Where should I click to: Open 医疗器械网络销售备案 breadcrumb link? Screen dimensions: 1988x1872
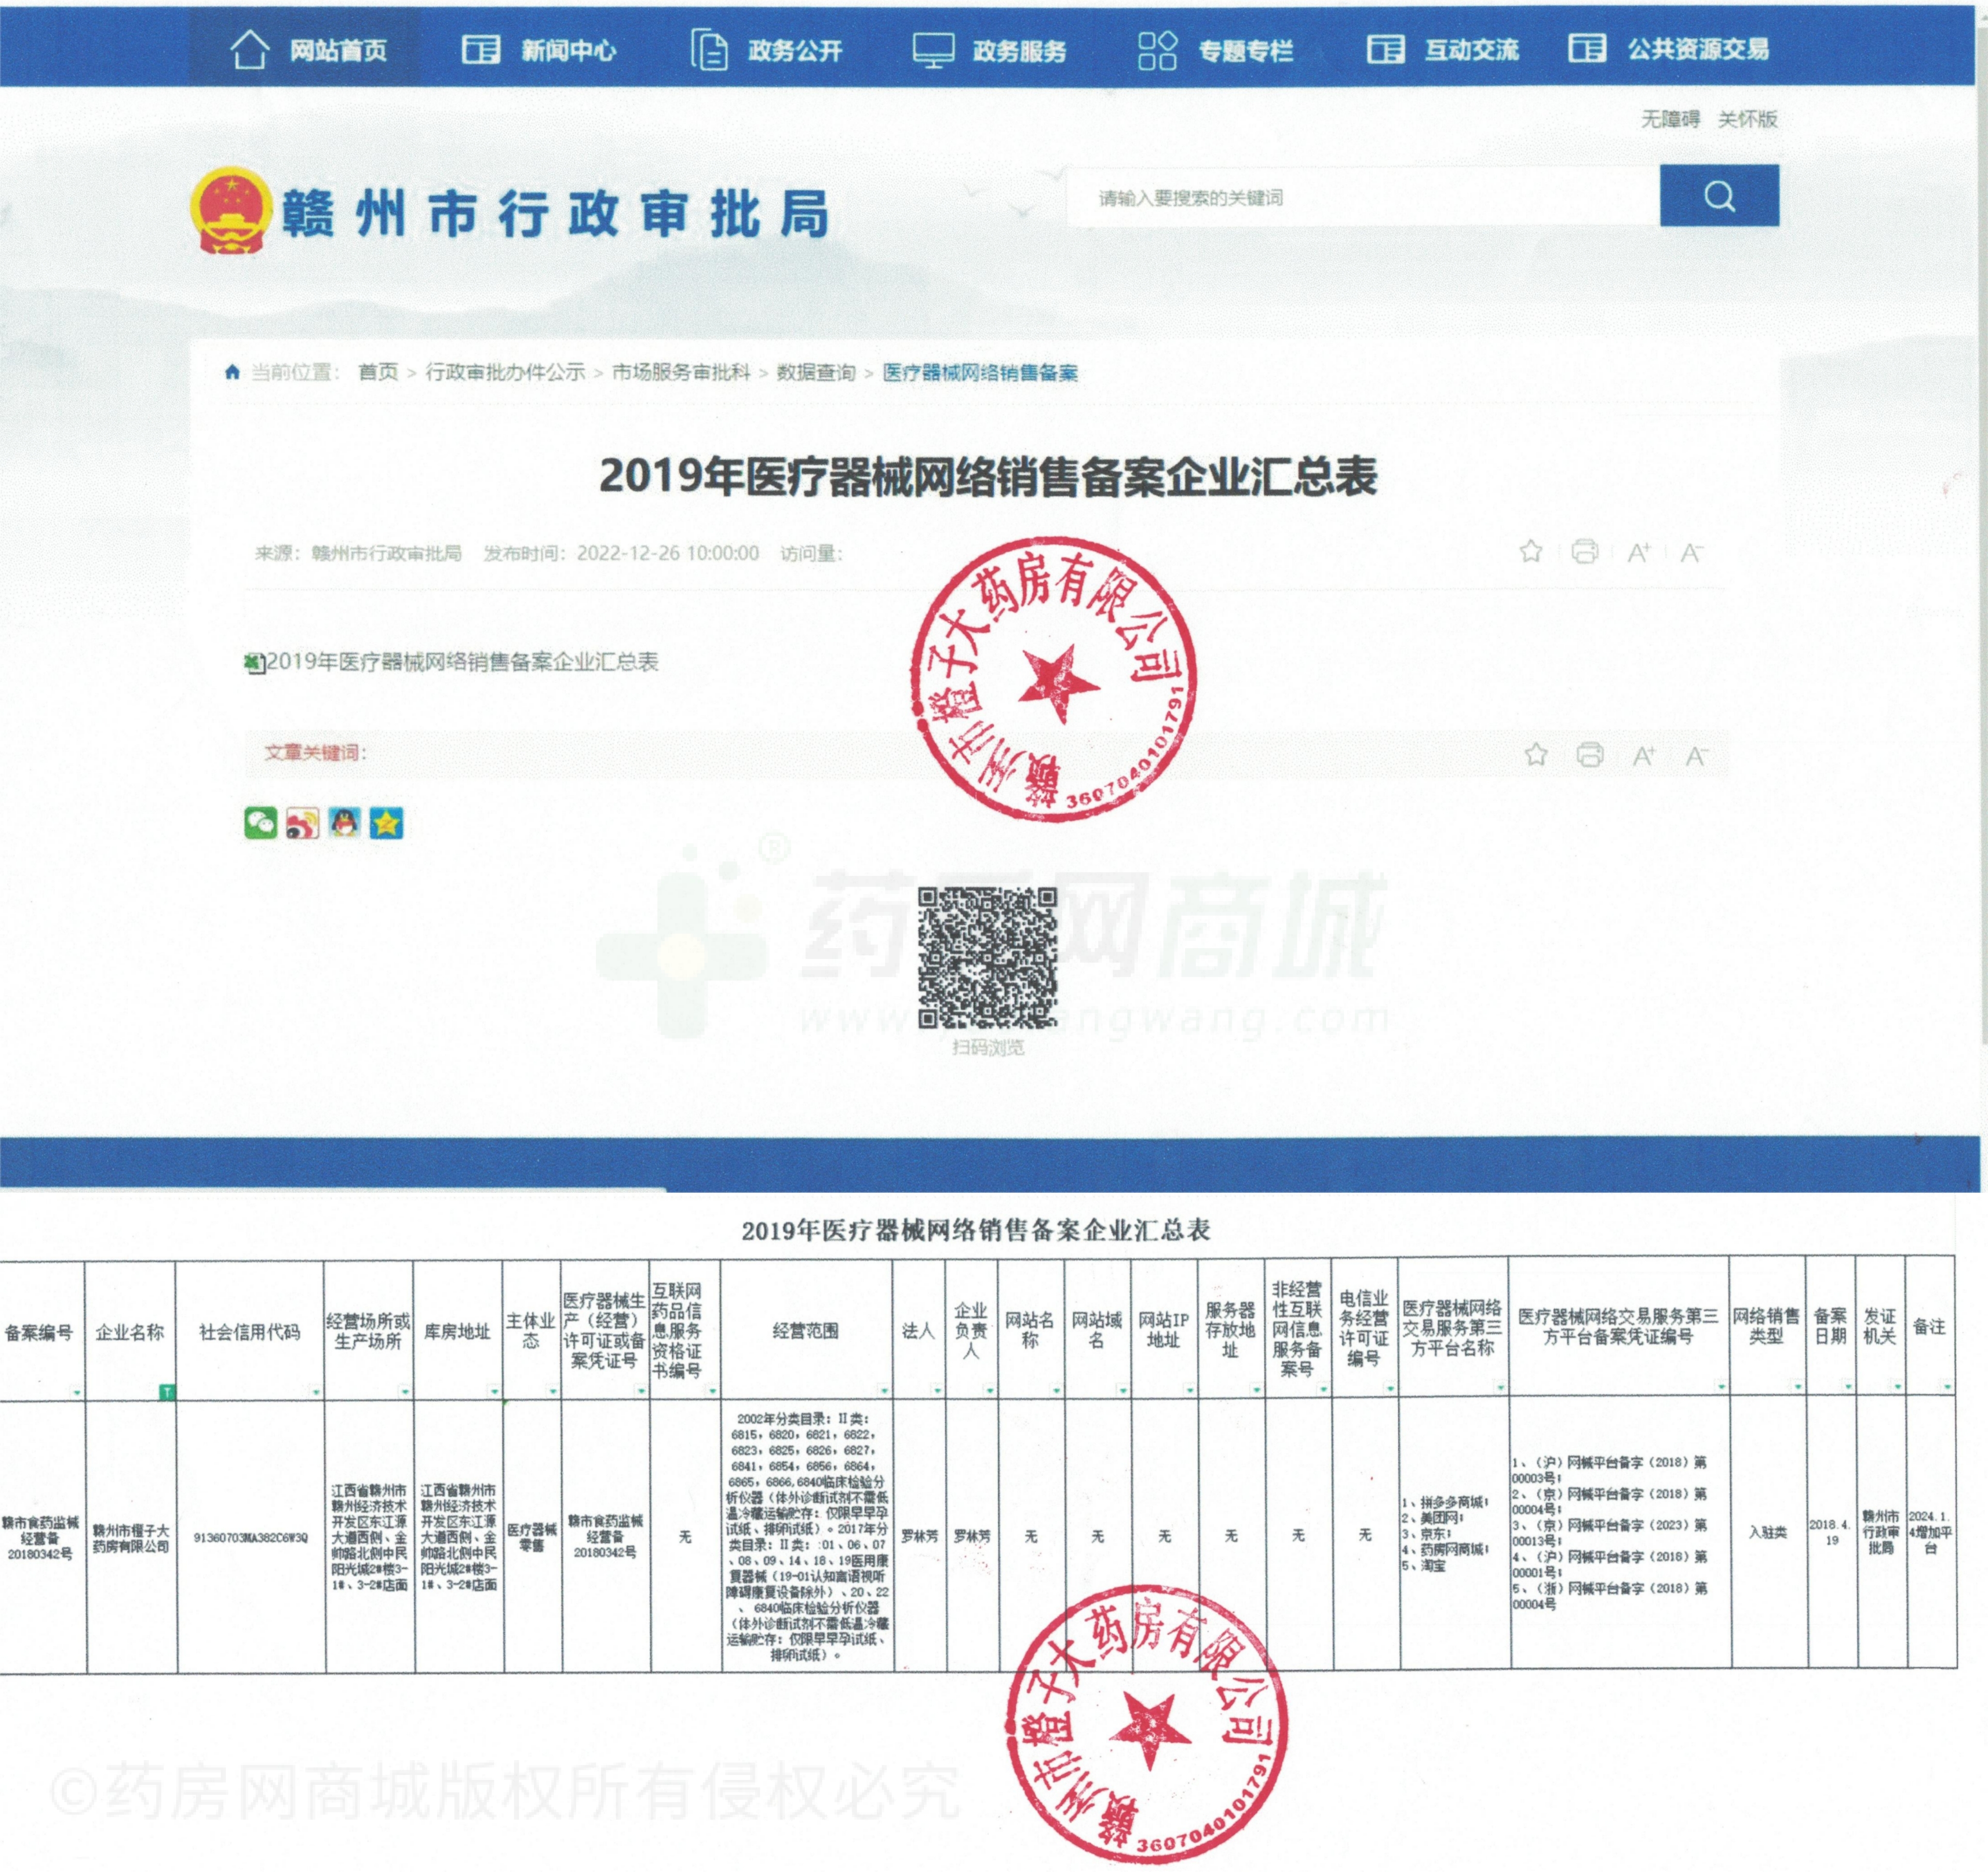980,372
